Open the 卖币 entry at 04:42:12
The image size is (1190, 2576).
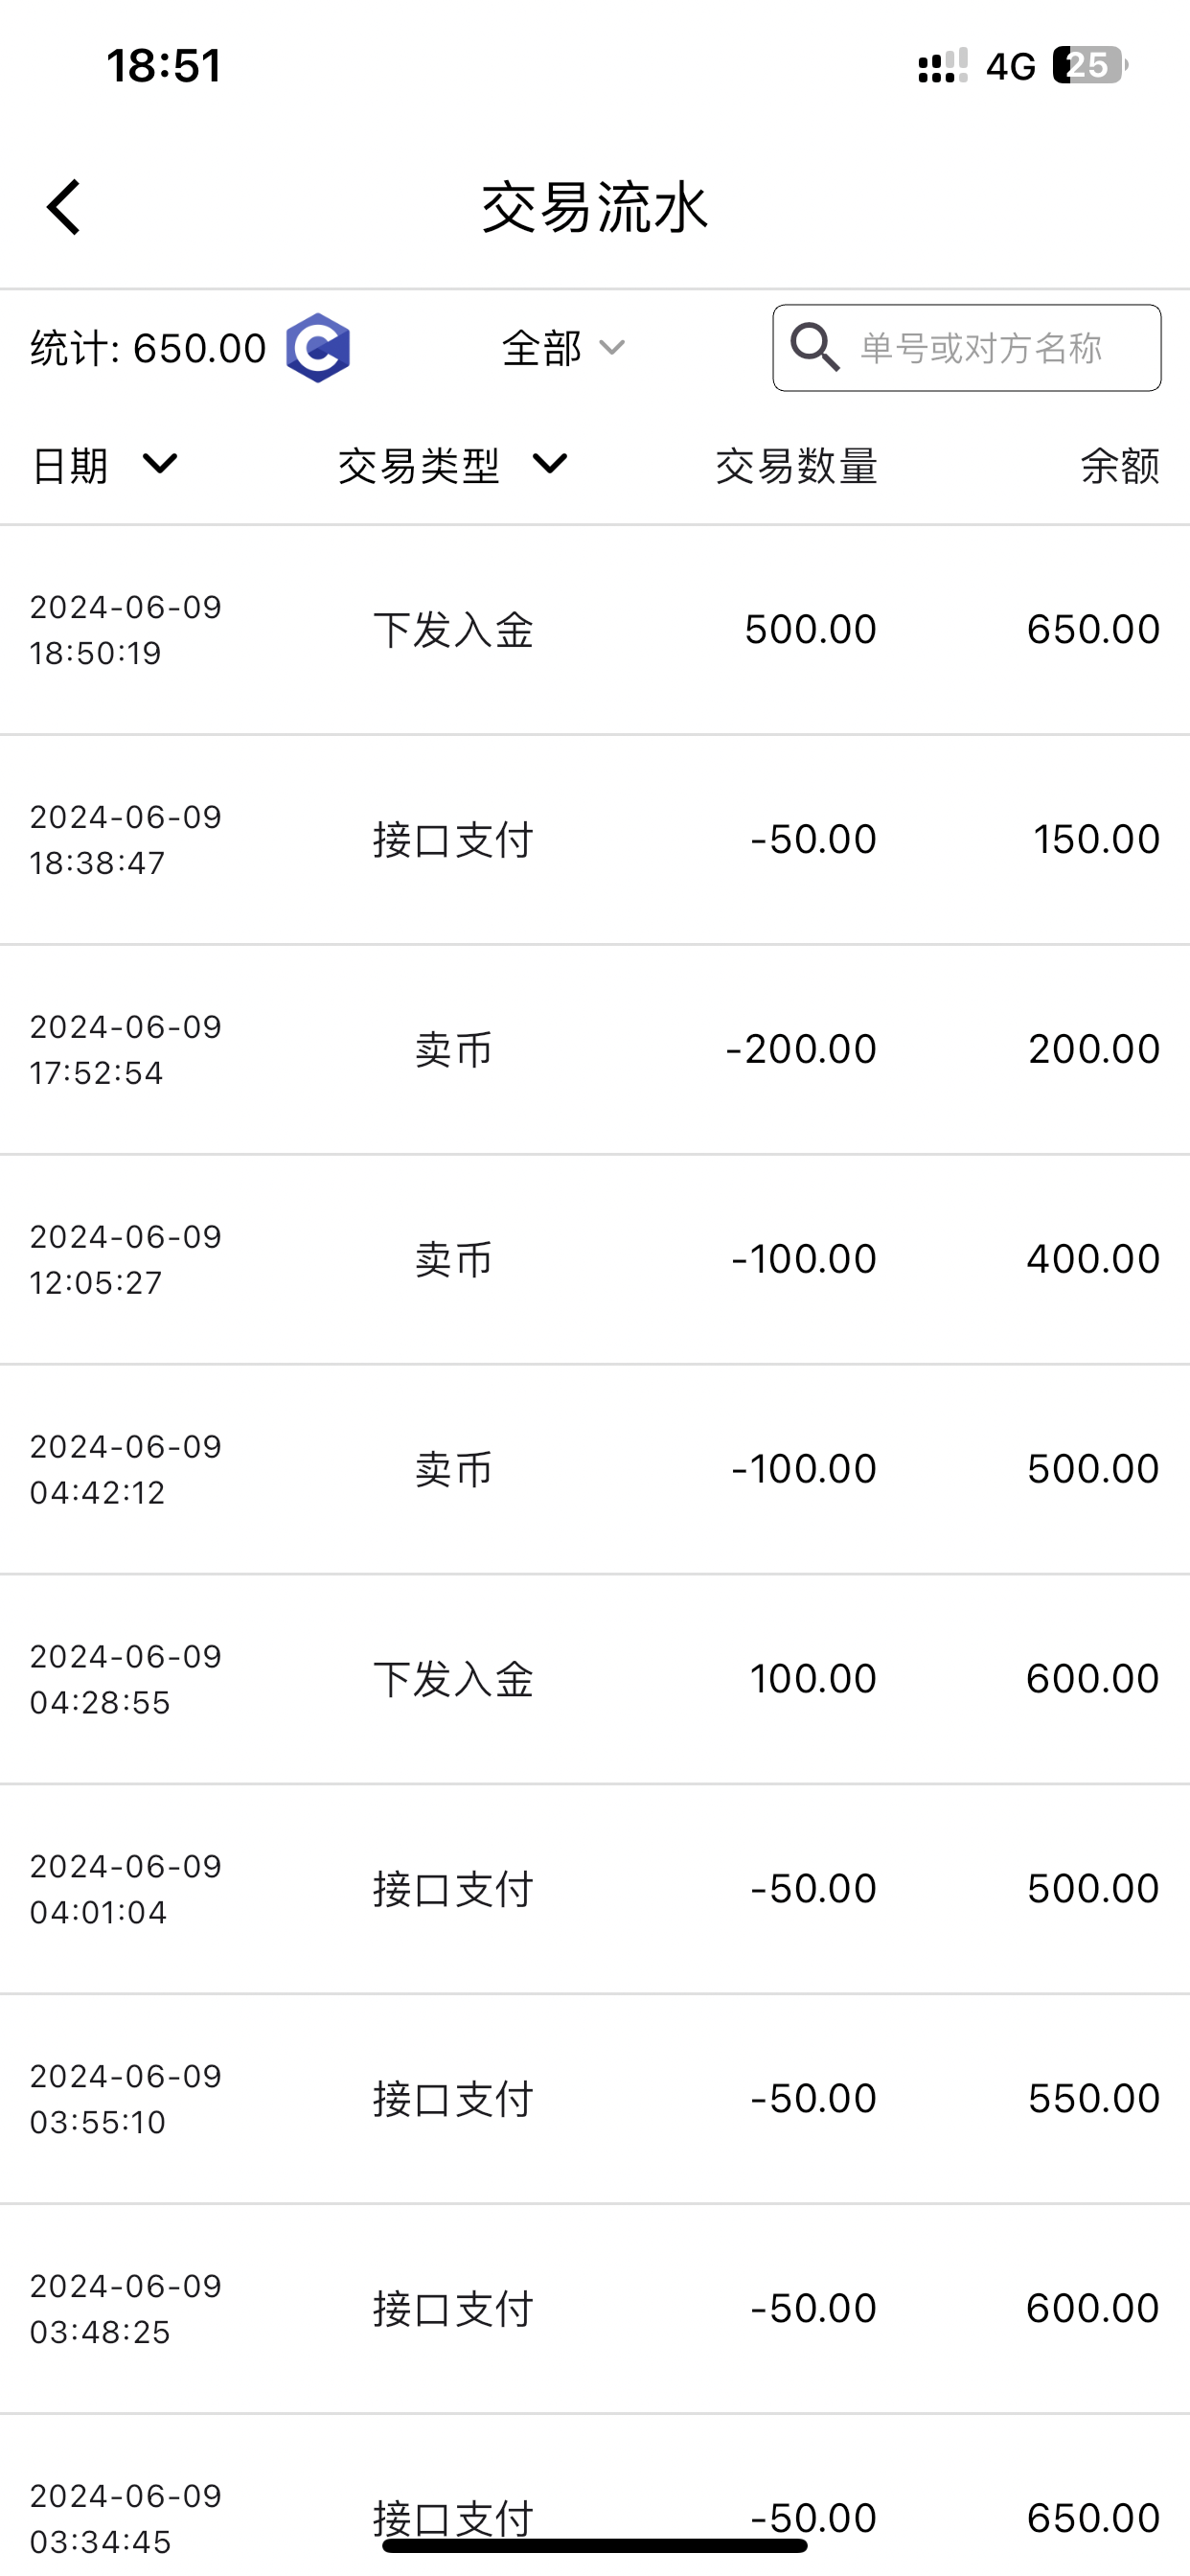click(x=595, y=1470)
